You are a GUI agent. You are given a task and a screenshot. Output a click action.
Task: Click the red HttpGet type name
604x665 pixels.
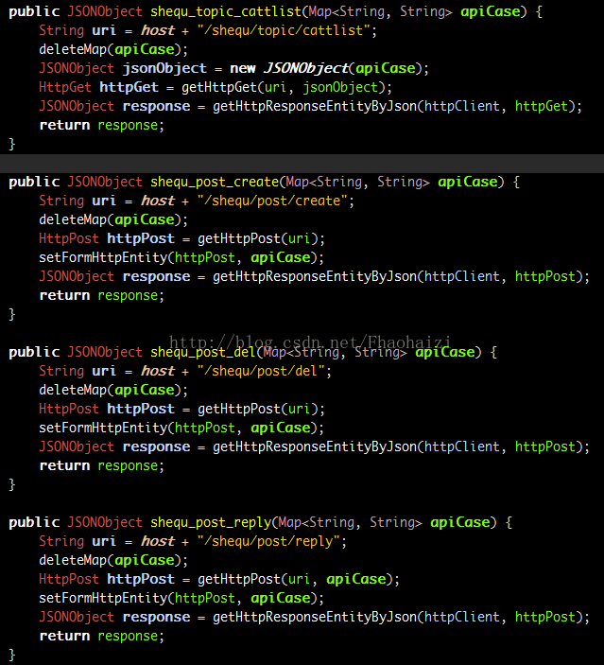(65, 87)
